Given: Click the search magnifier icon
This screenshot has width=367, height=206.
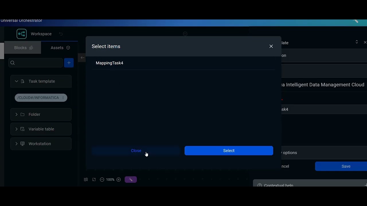Looking at the screenshot, I should (12, 63).
